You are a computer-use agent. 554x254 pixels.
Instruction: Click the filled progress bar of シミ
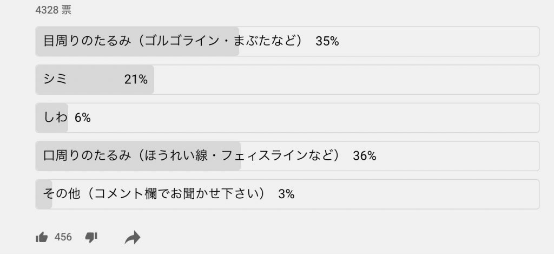click(x=95, y=80)
